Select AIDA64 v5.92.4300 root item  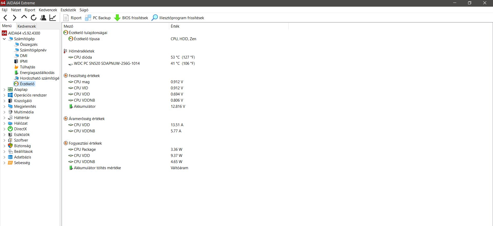coord(24,33)
